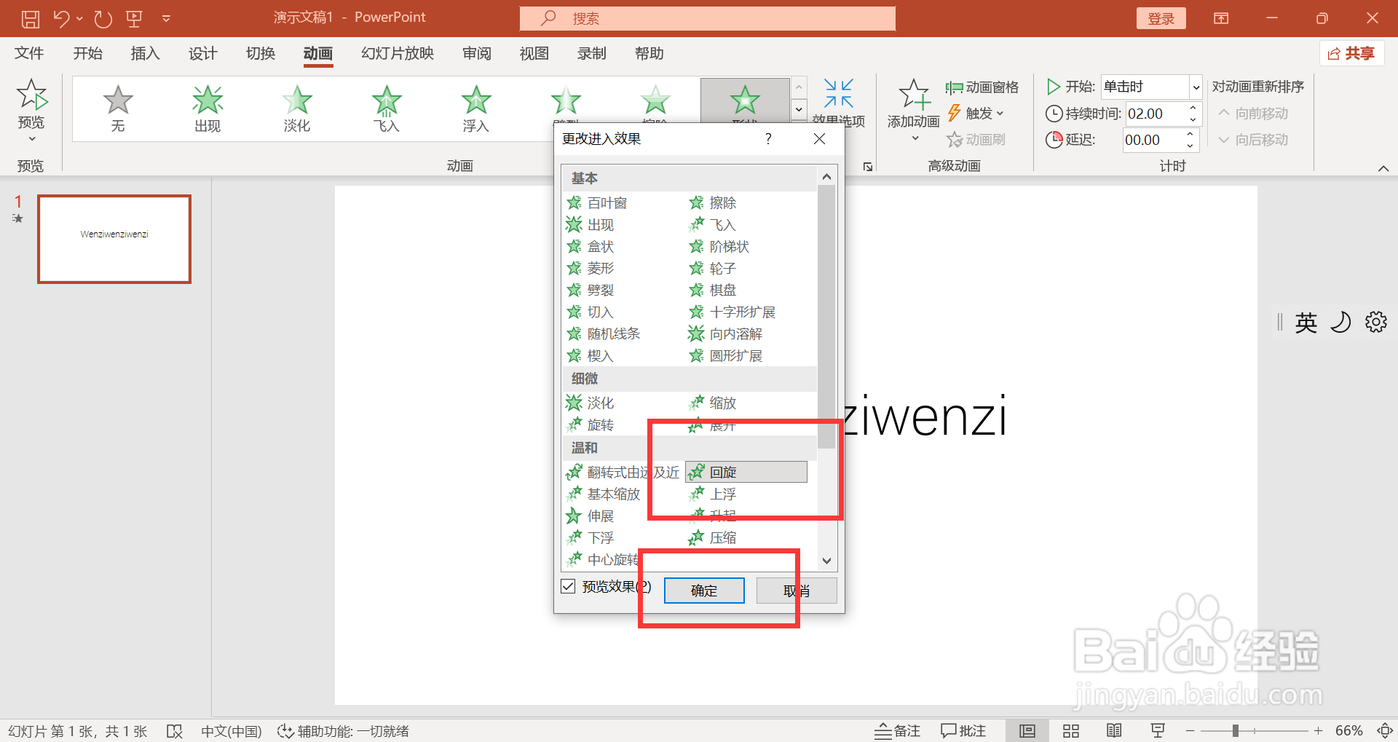Close the 更改进入效果 dialog
This screenshot has width=1398, height=742.
coord(819,138)
